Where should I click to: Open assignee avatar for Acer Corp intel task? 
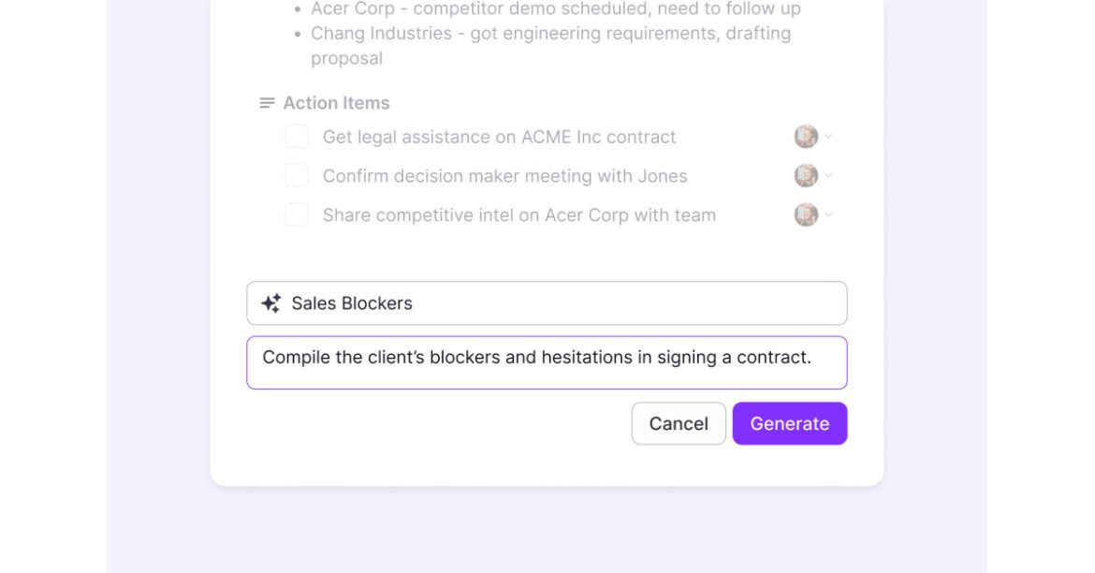[806, 215]
